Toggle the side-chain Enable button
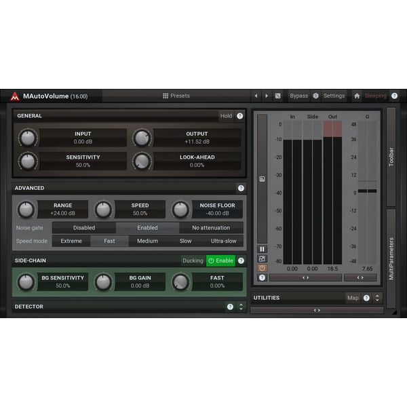407x407 pixels. click(x=220, y=261)
